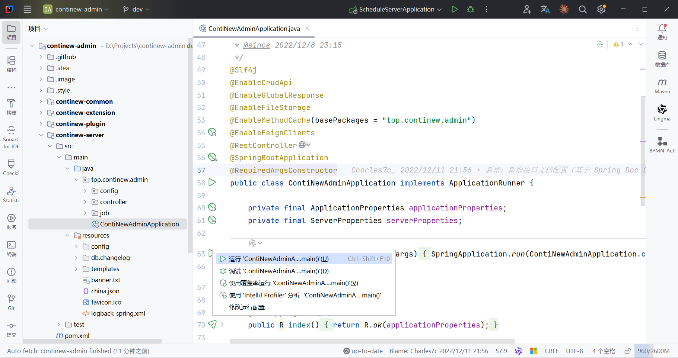Open the Project tool window
This screenshot has height=358, width=678.
pos(11,32)
